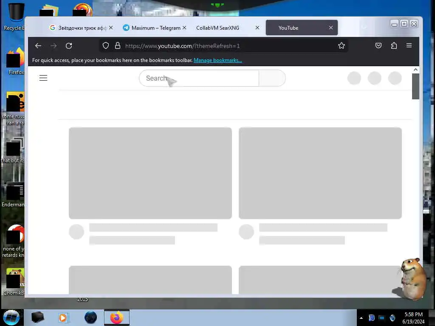
Task: Click the URL address bar
Action: (223, 46)
